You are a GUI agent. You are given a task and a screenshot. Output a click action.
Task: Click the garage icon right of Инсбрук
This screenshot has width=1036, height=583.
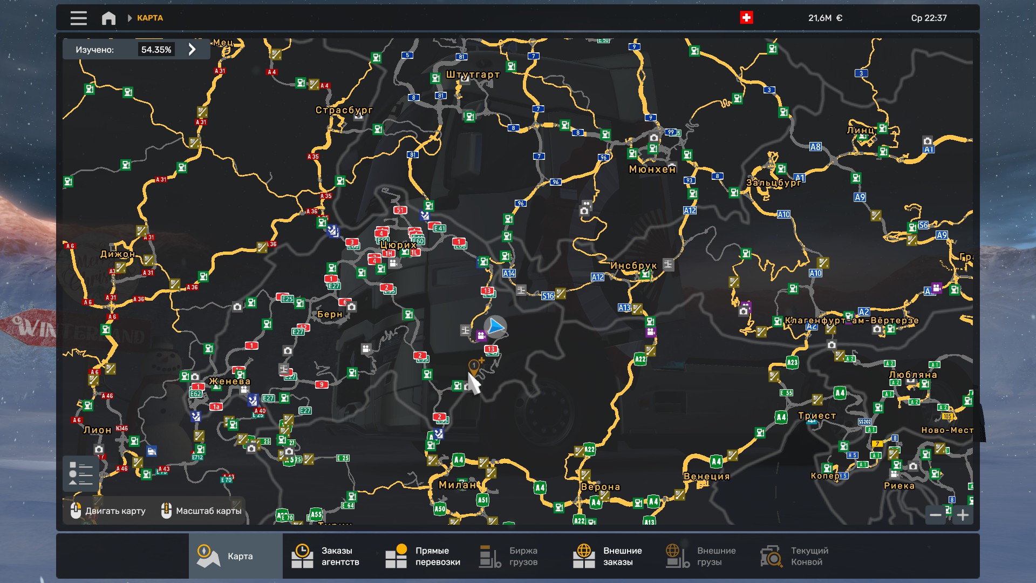(x=668, y=264)
